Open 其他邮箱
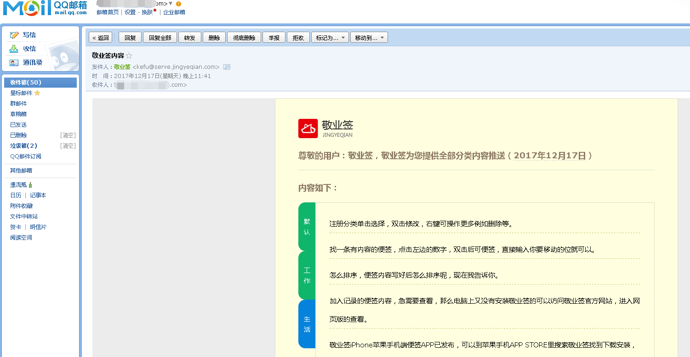The image size is (690, 357). pyautogui.click(x=21, y=171)
